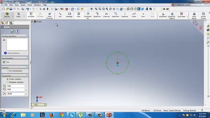210x118 pixels.
Task: Open the view orientation dropdown labeled Top
Action: coord(46,105)
